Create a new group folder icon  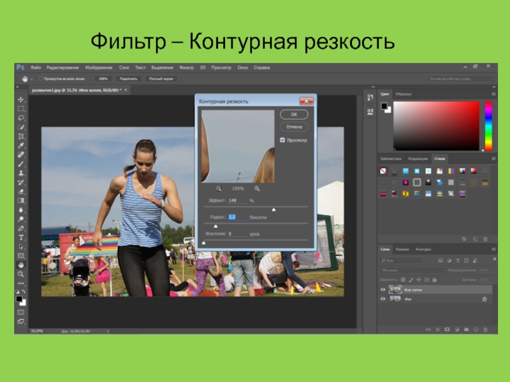(466, 329)
